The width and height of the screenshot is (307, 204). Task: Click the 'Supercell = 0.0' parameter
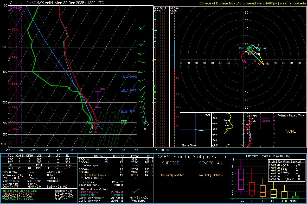click(x=63, y=191)
